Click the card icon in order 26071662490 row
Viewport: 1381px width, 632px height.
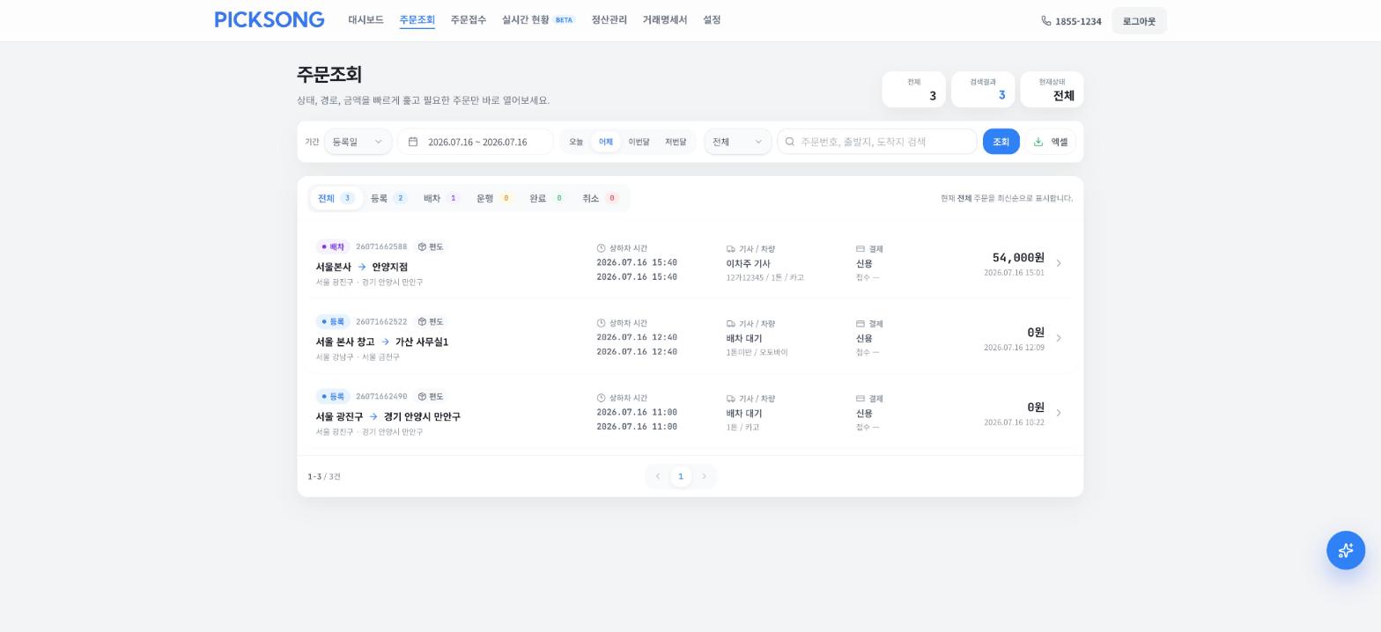point(860,399)
